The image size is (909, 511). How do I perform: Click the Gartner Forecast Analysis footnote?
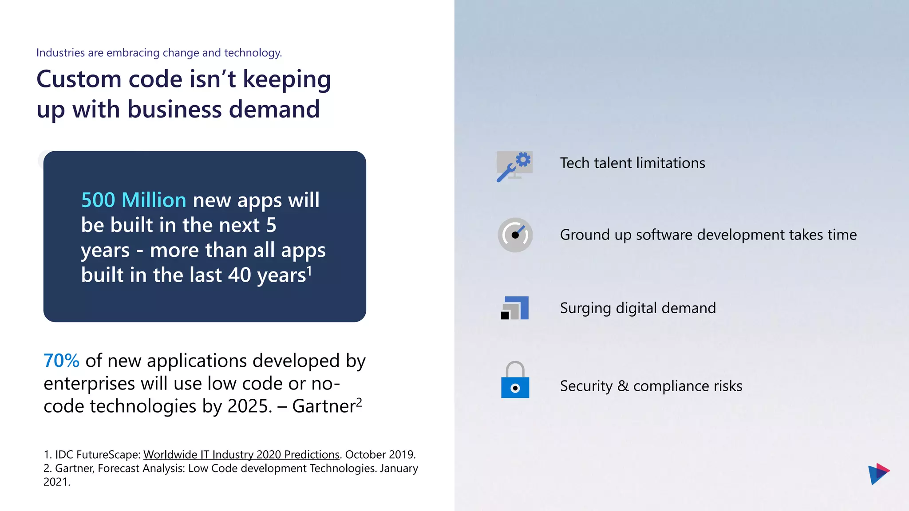click(x=231, y=475)
